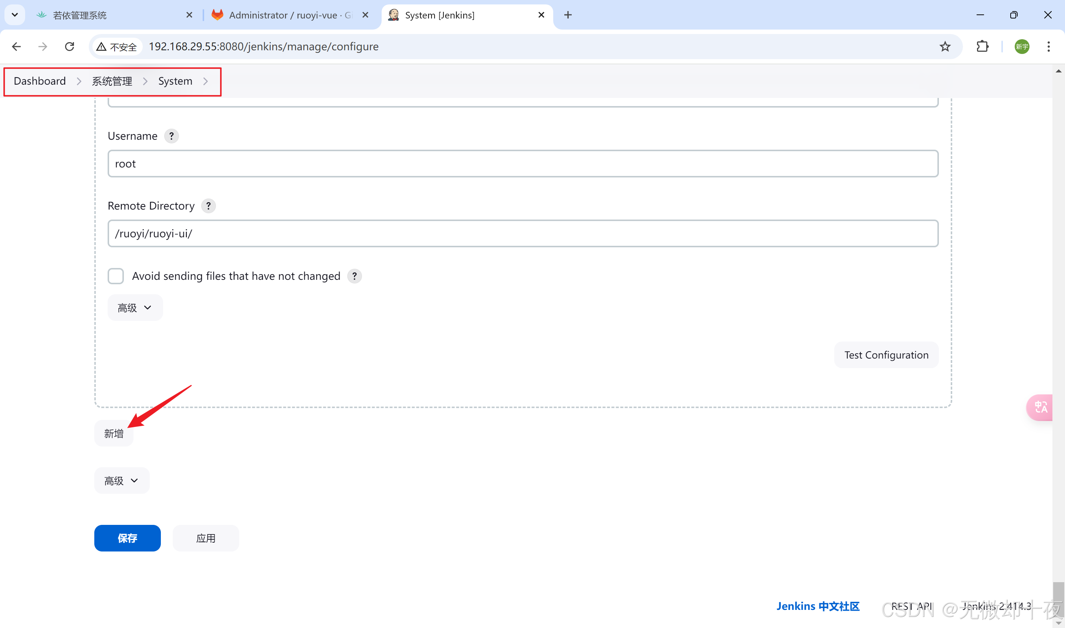Expand the bottom 高级 dropdown below 新增

122,480
